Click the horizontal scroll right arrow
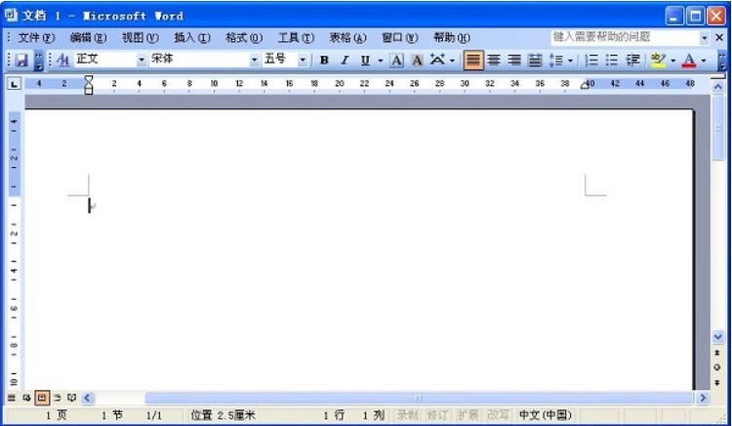Viewport: 732px width, 426px height. [x=703, y=398]
